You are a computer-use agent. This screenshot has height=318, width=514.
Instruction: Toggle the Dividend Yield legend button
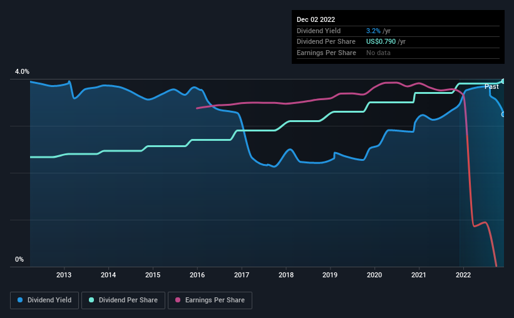coord(44,300)
